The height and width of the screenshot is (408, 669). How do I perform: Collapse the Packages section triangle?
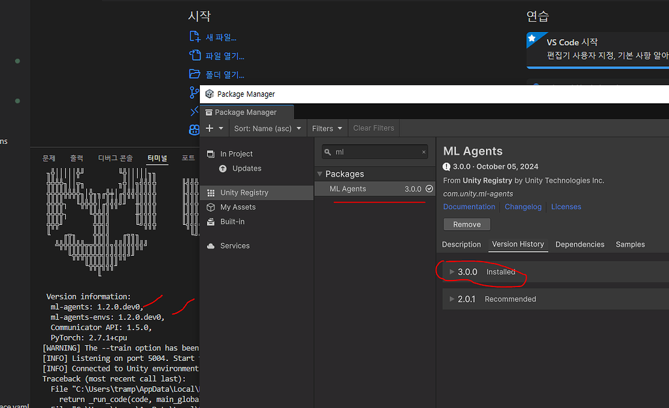click(x=320, y=174)
